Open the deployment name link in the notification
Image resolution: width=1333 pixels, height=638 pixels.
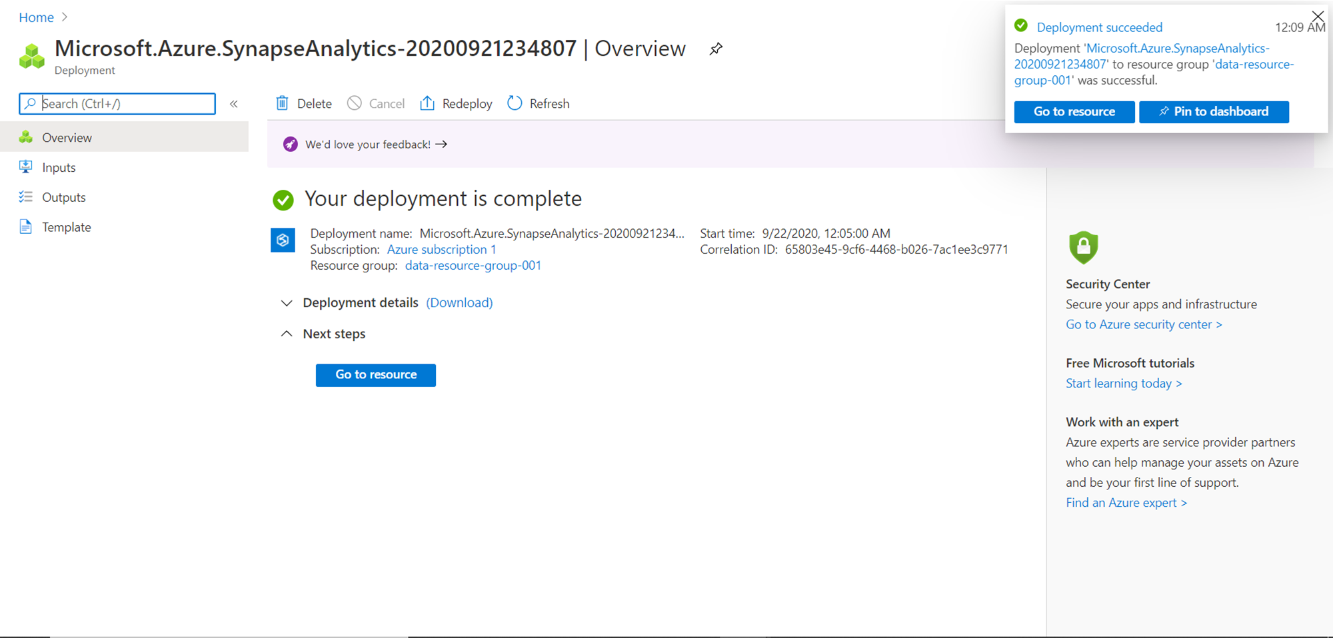[x=1142, y=56]
